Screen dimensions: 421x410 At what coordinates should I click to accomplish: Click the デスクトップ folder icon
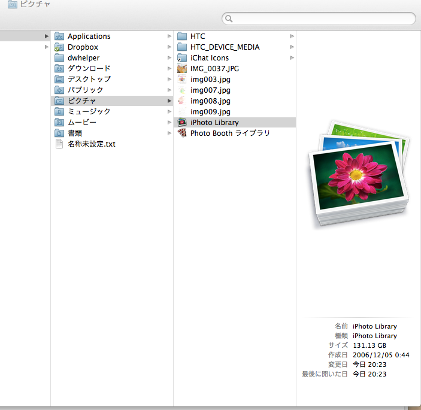[x=59, y=79]
